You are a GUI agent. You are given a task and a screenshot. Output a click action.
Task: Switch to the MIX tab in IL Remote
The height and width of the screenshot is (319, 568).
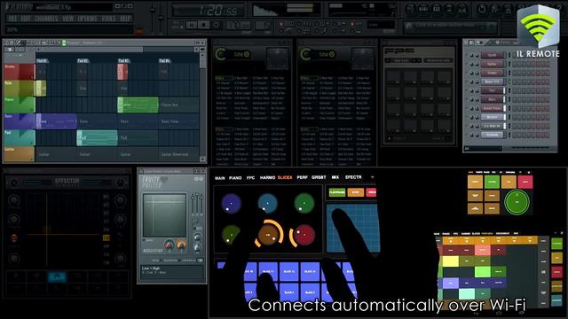pos(335,177)
